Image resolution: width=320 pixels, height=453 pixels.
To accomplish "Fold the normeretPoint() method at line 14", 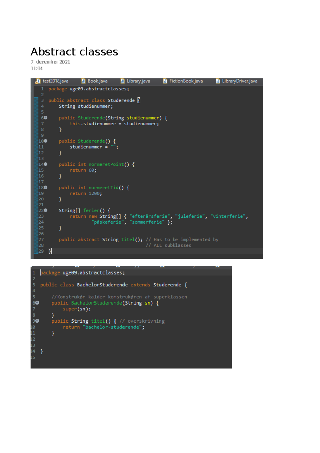I will tap(46, 164).
